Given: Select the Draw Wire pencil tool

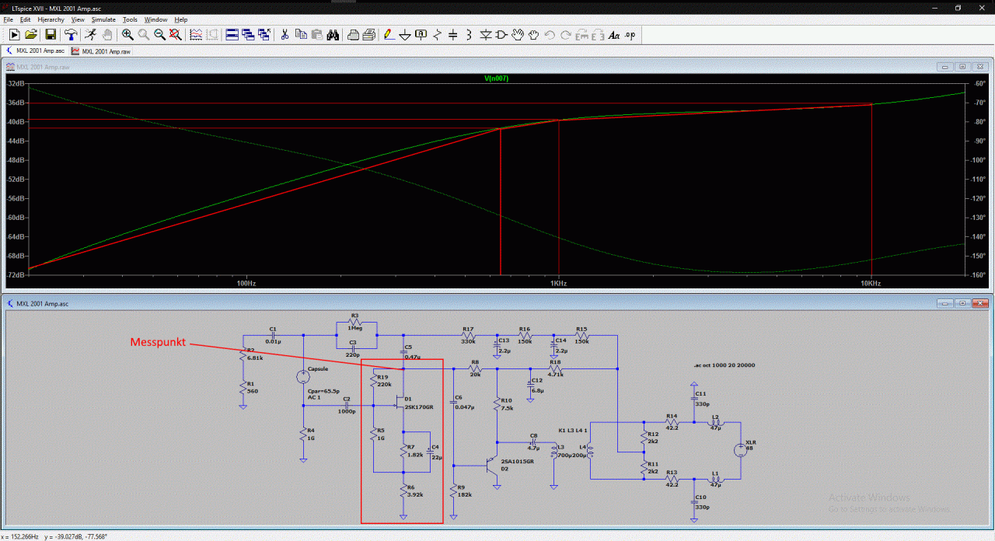Looking at the screenshot, I should pyautogui.click(x=389, y=35).
